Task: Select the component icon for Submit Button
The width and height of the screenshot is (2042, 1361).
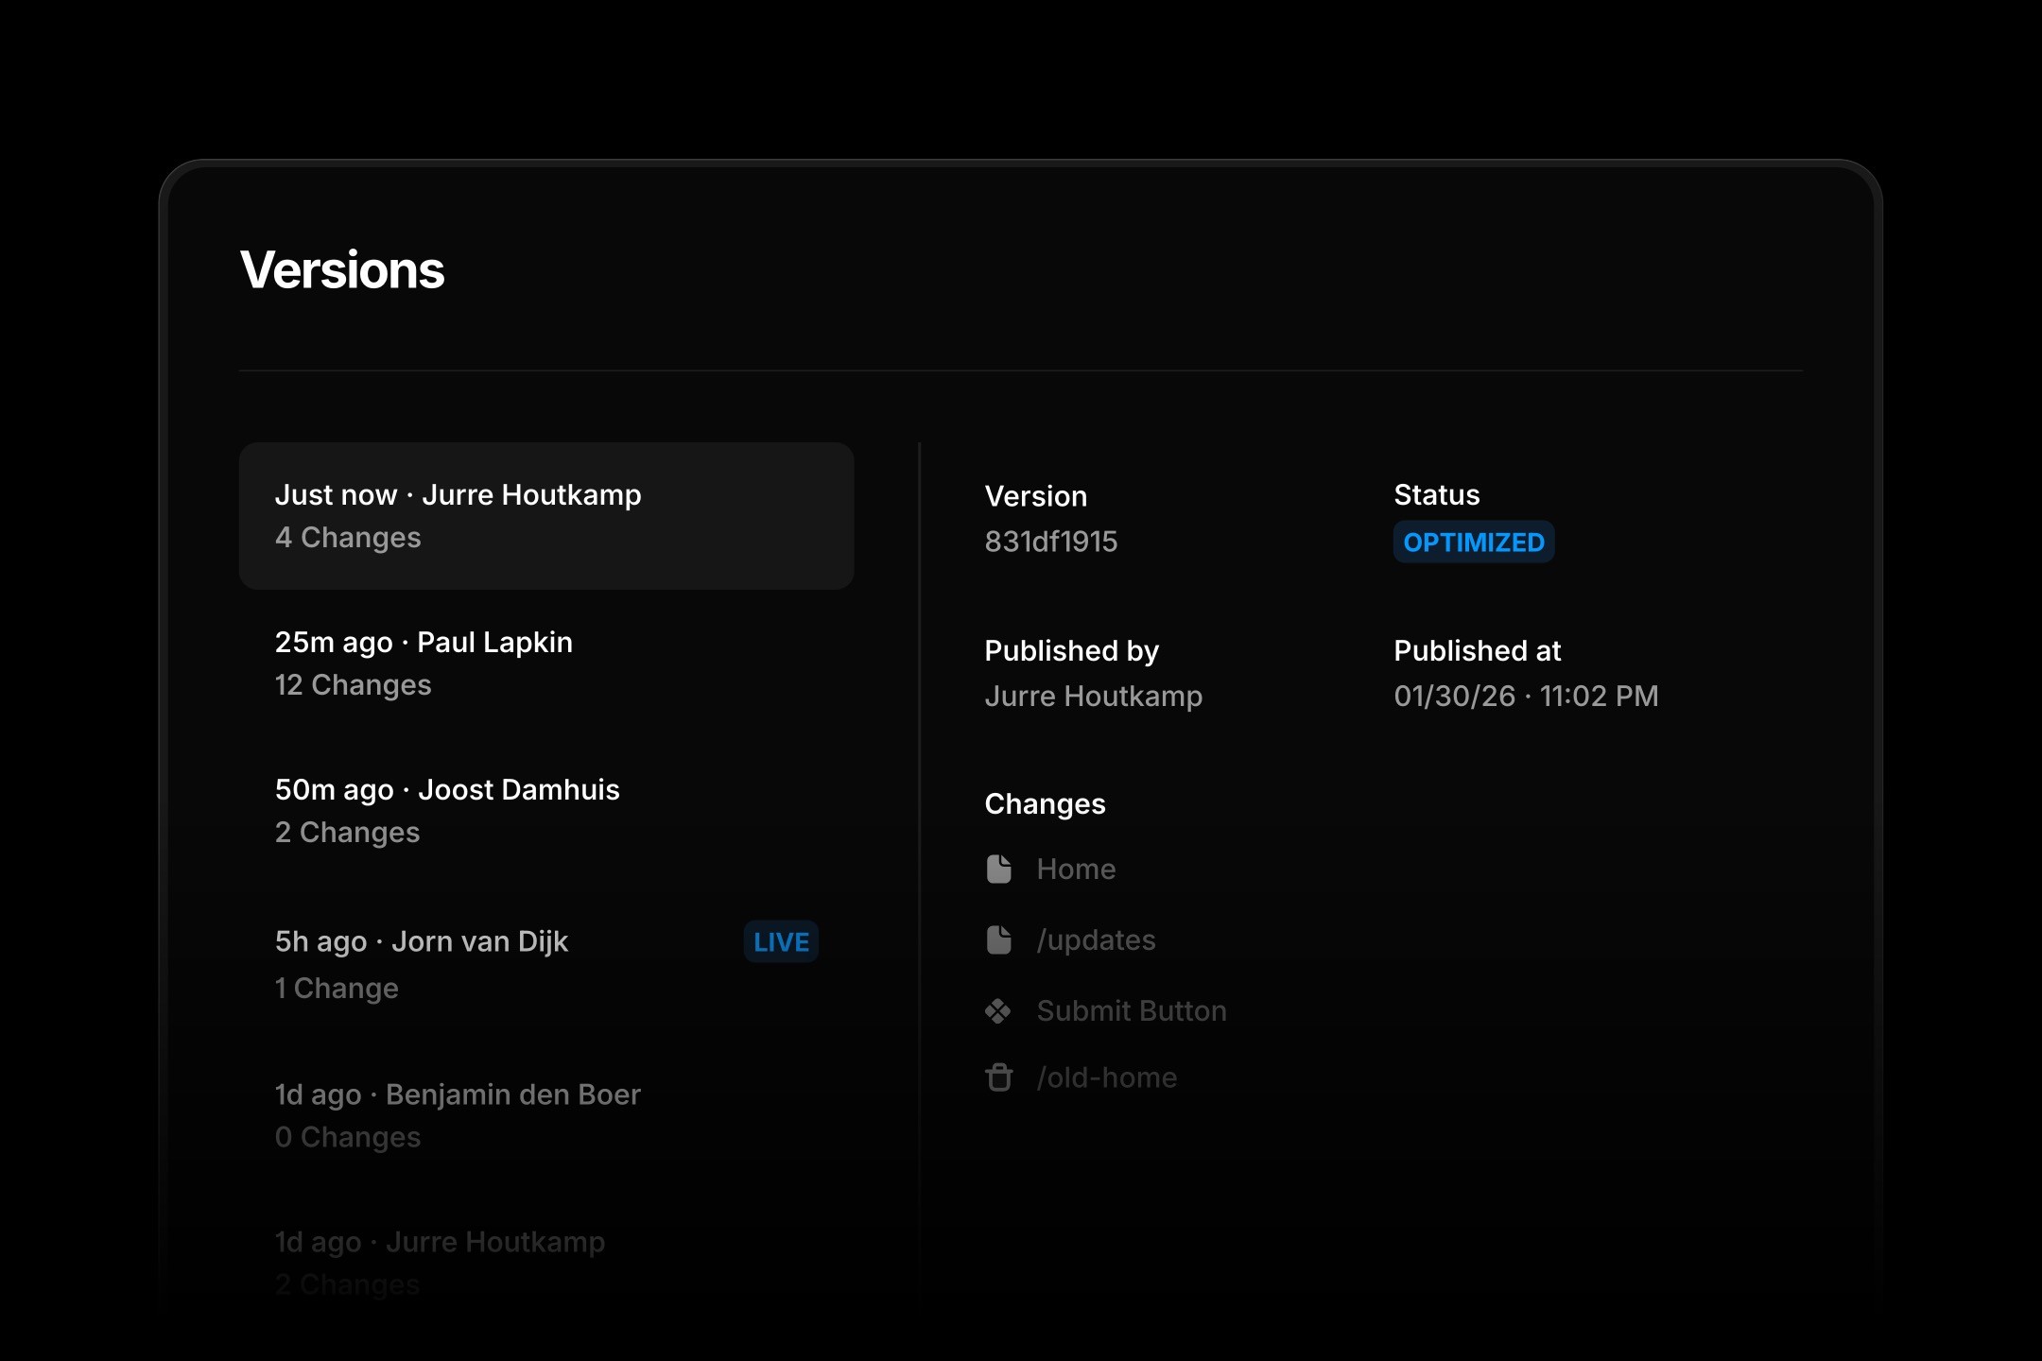Action: pos(998,1009)
